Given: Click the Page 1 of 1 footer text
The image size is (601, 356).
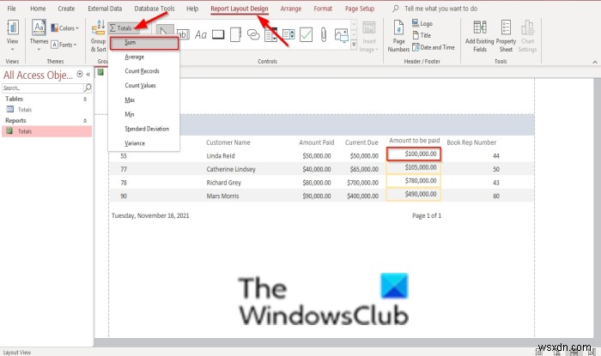Looking at the screenshot, I should [427, 215].
